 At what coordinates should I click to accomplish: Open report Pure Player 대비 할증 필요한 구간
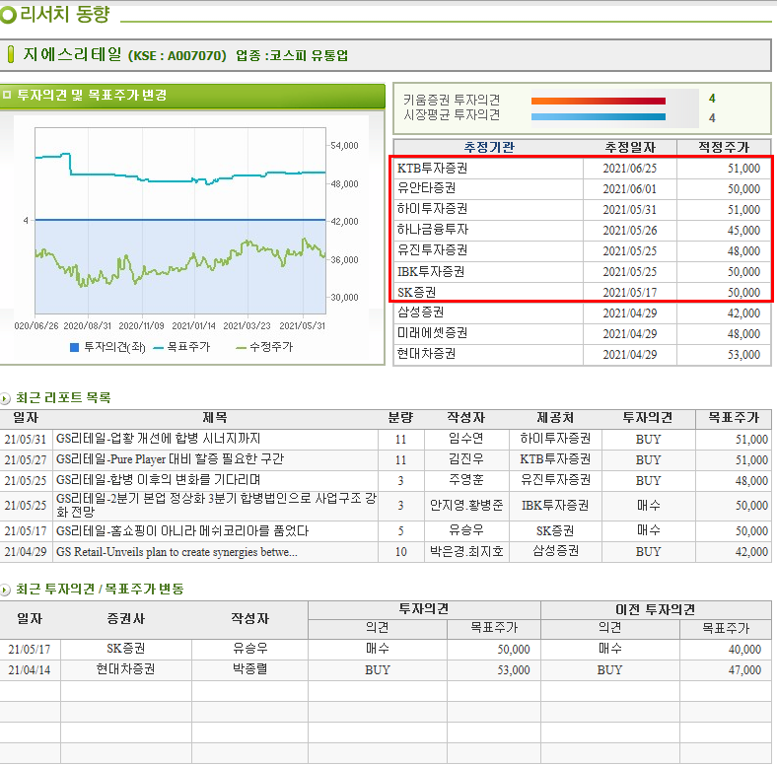pos(170,459)
